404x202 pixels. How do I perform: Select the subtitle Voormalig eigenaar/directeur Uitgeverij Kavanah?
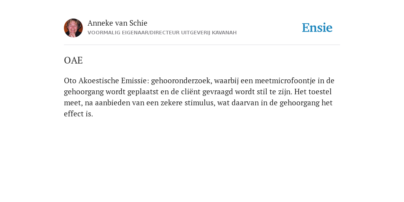[162, 33]
